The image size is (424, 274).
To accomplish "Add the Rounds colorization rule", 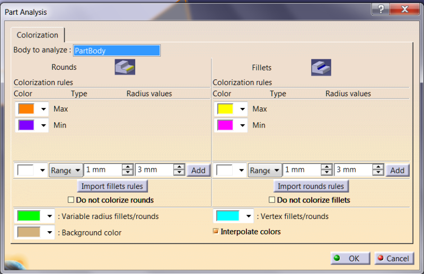I will pos(198,170).
